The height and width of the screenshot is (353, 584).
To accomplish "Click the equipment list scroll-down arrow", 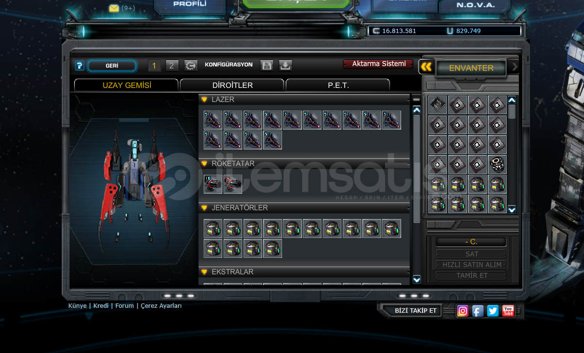I will pos(416,279).
